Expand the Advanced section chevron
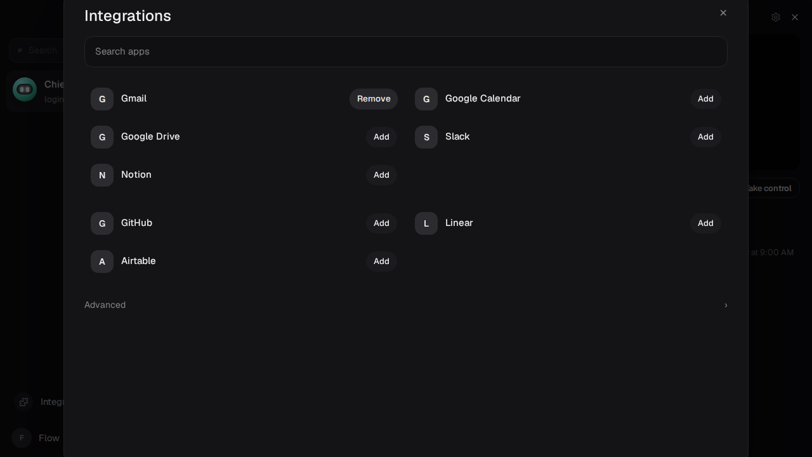The image size is (812, 457). (726, 305)
